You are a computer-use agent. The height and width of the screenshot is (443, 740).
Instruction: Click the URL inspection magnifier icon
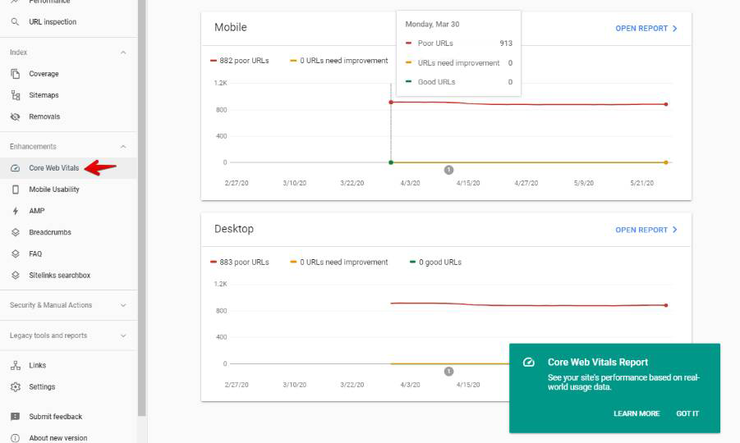[x=15, y=22]
